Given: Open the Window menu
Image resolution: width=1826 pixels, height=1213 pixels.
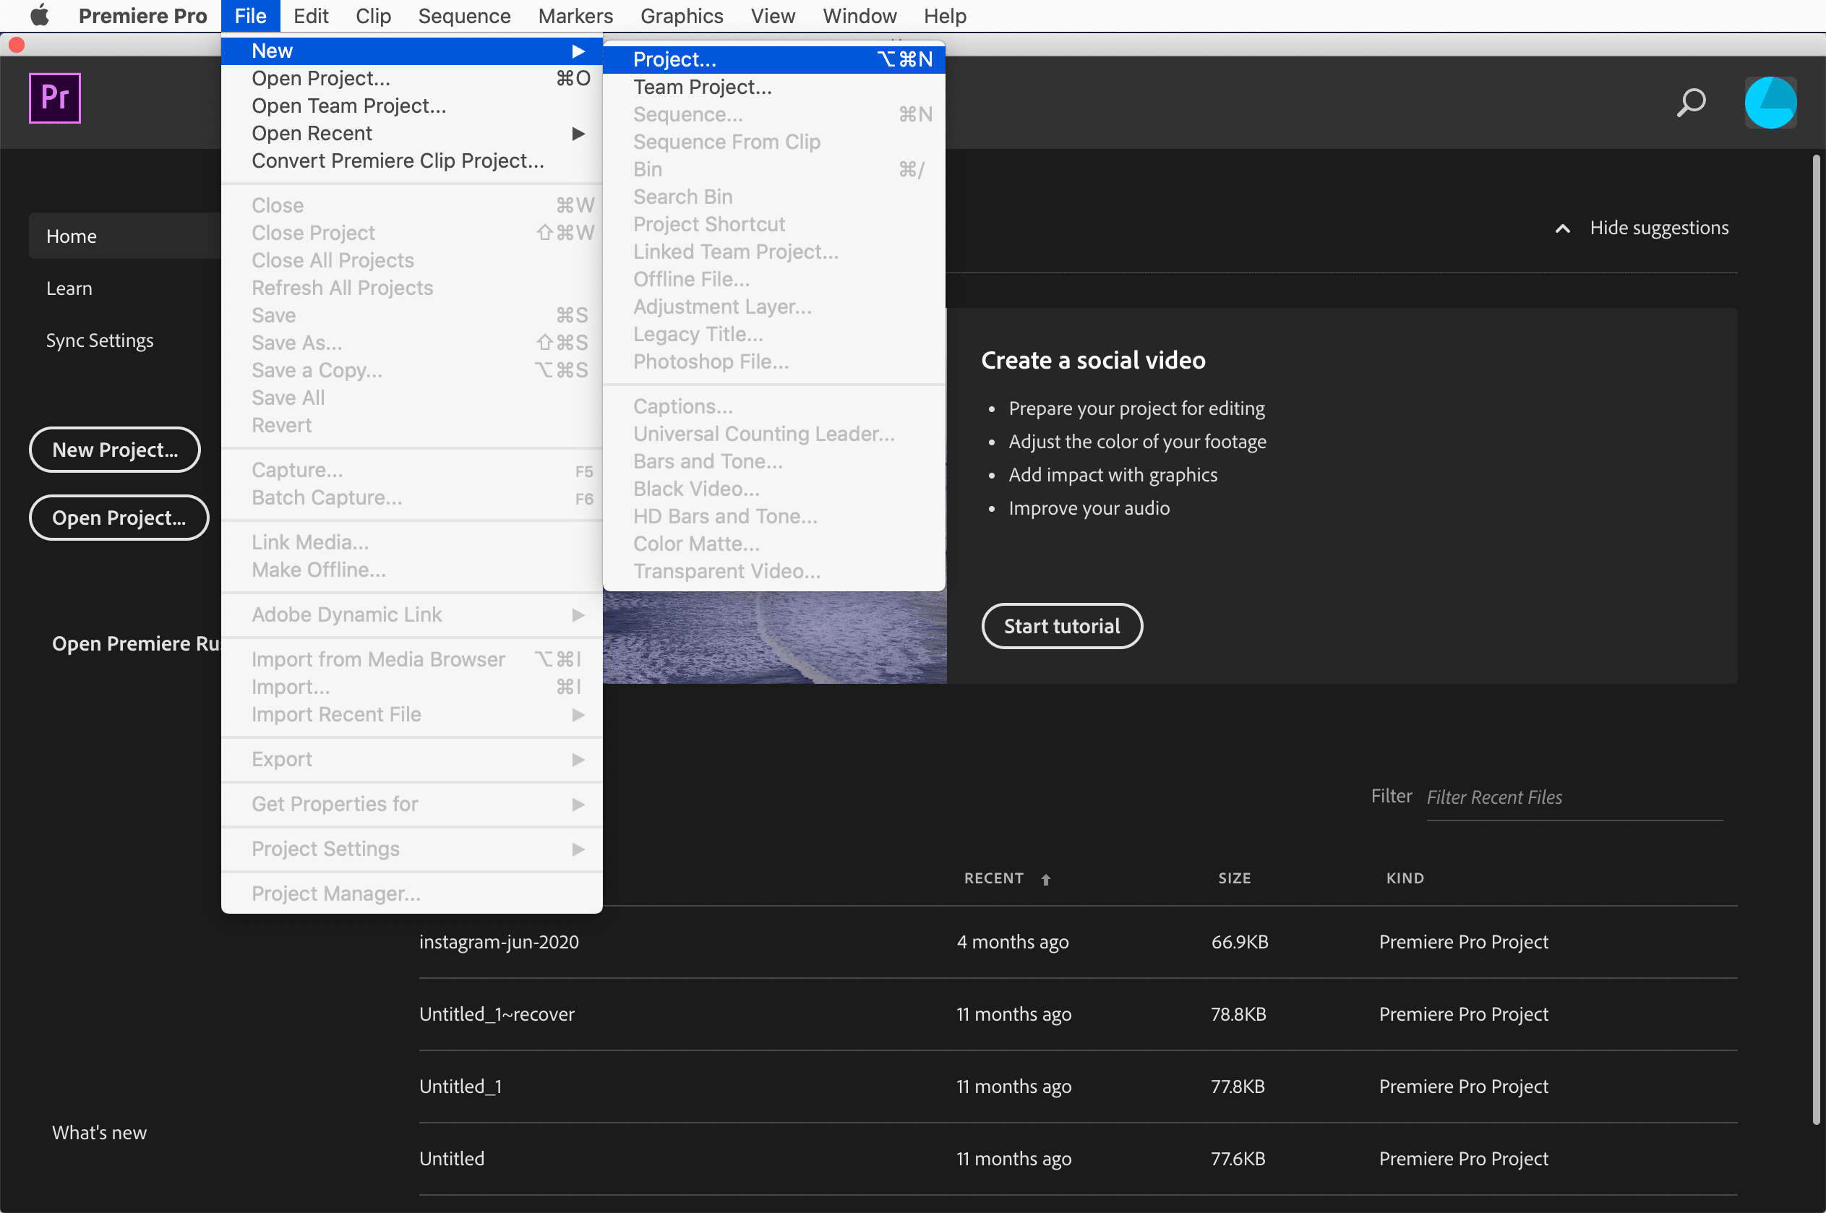Looking at the screenshot, I should tap(860, 15).
